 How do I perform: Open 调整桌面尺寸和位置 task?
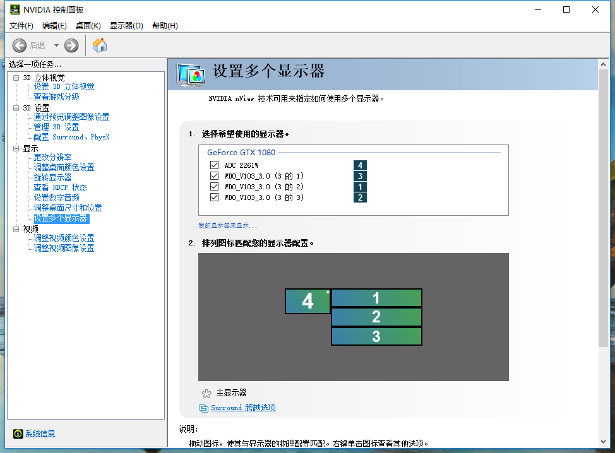(x=68, y=208)
